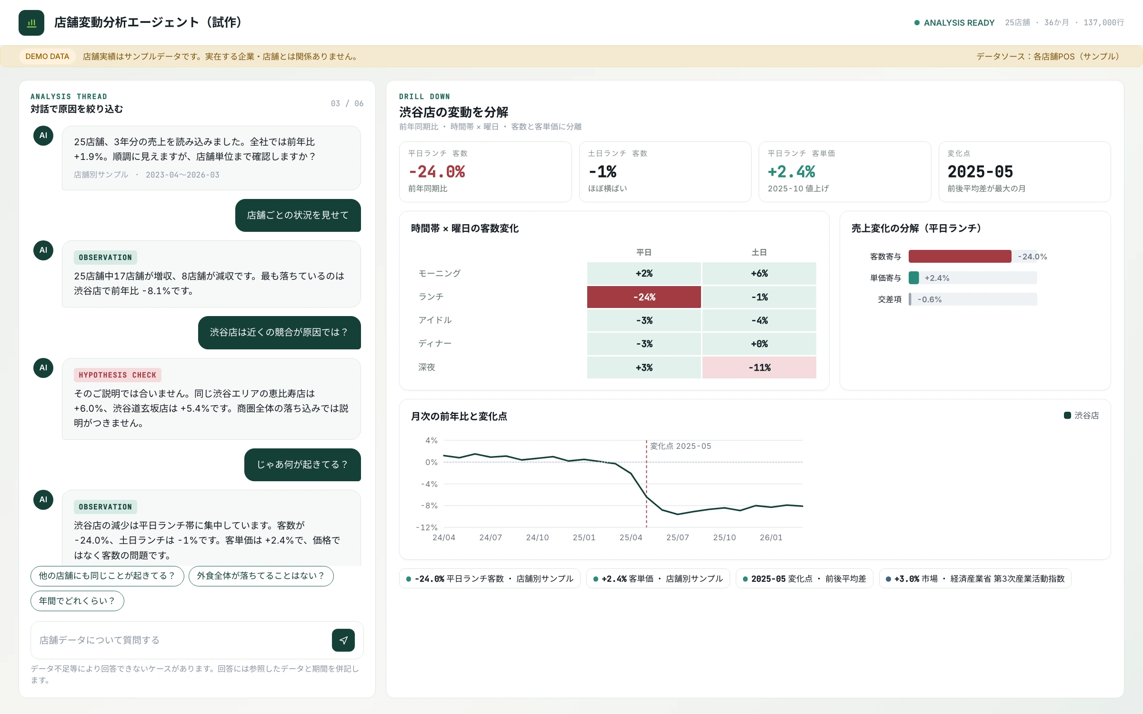The image size is (1143, 714).
Task: Click the 土日 column header in heatmap
Action: click(759, 252)
